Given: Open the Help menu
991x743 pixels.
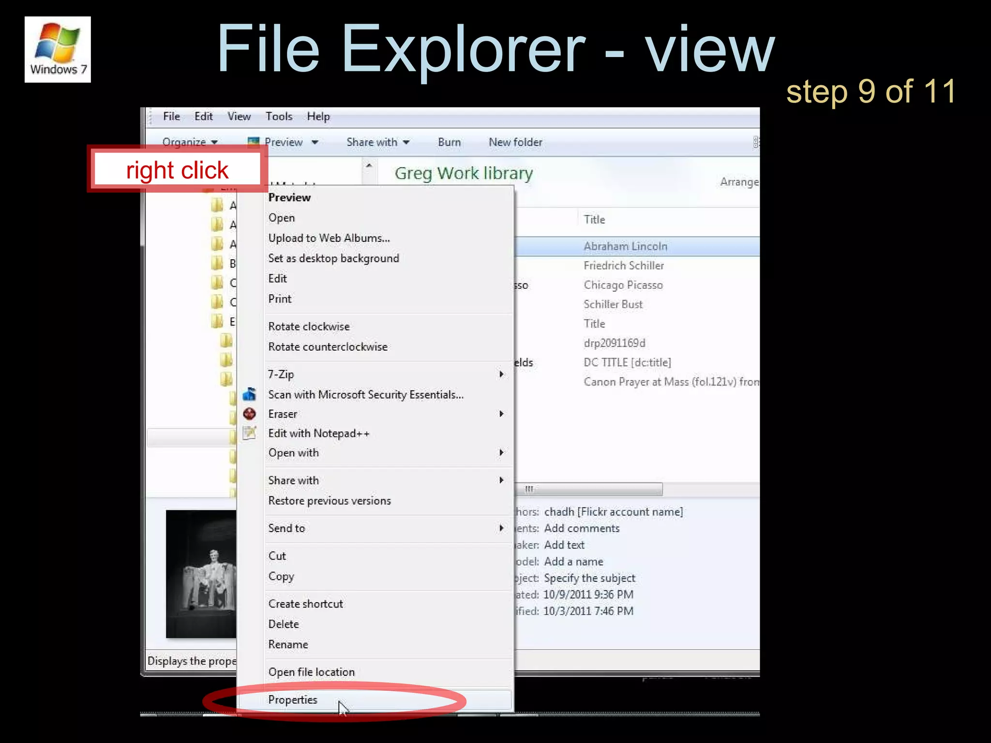Looking at the screenshot, I should click(318, 117).
